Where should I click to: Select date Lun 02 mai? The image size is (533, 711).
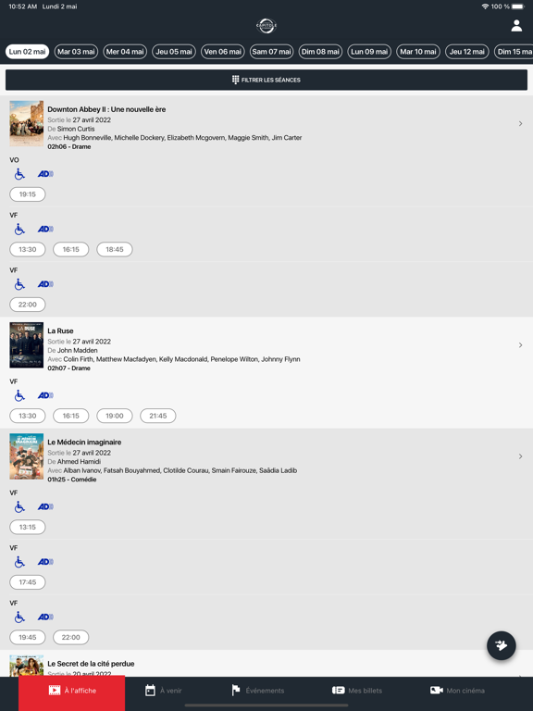(27, 52)
